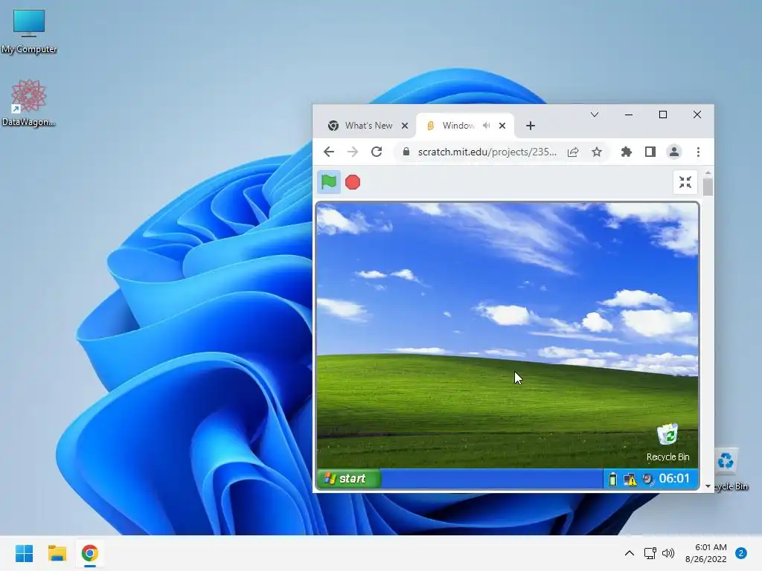Open Chrome extensions puzzle icon
The height and width of the screenshot is (571, 762).
coord(627,152)
